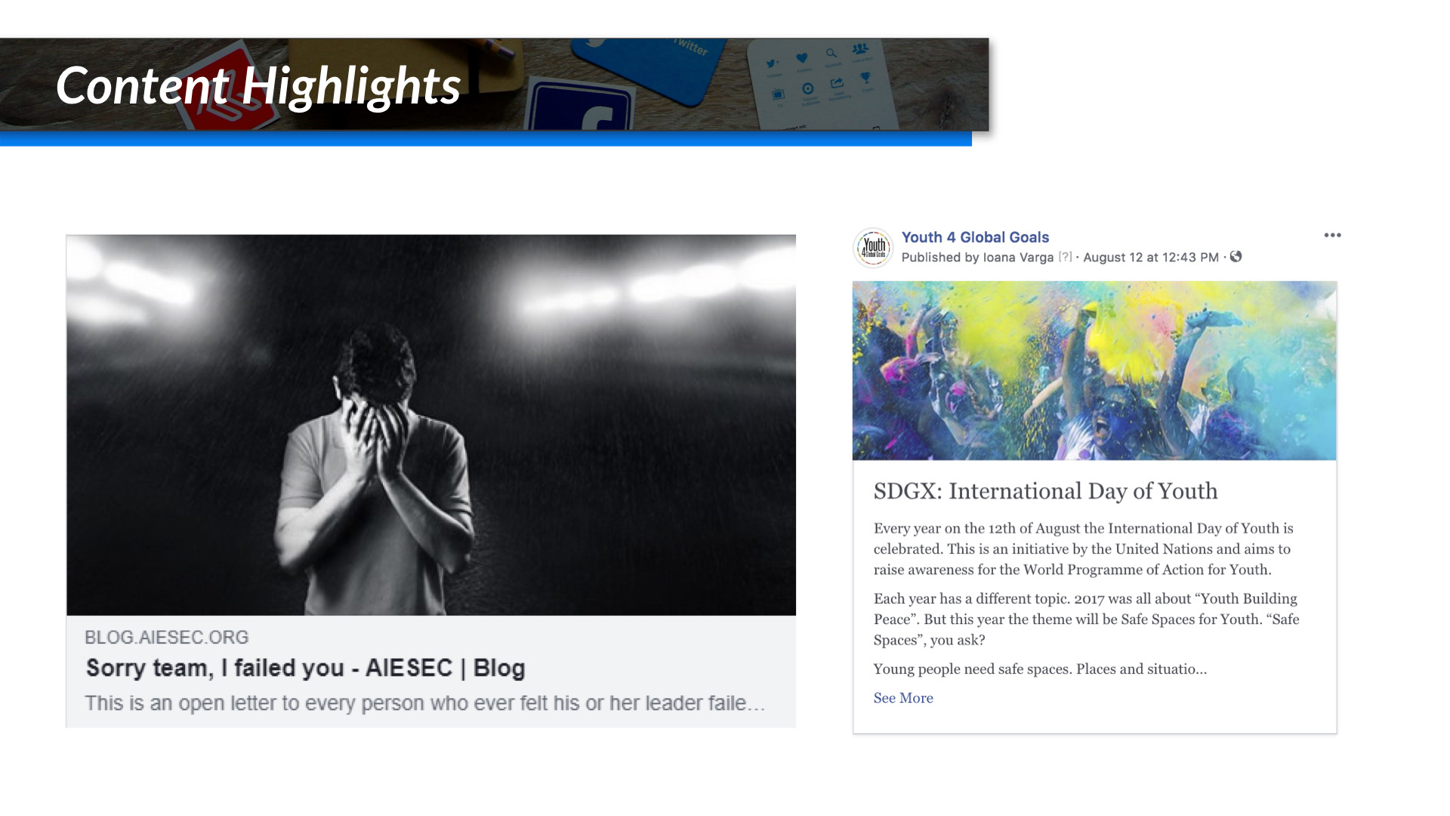Select the Content Highlights slide title

[x=258, y=85]
